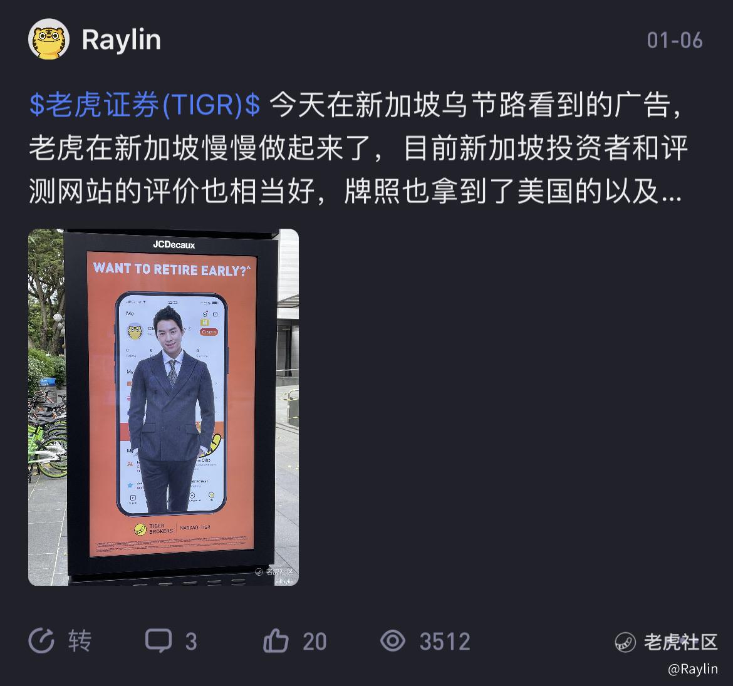This screenshot has height=686, width=733.
Task: Tap the like count 20
Action: point(315,642)
